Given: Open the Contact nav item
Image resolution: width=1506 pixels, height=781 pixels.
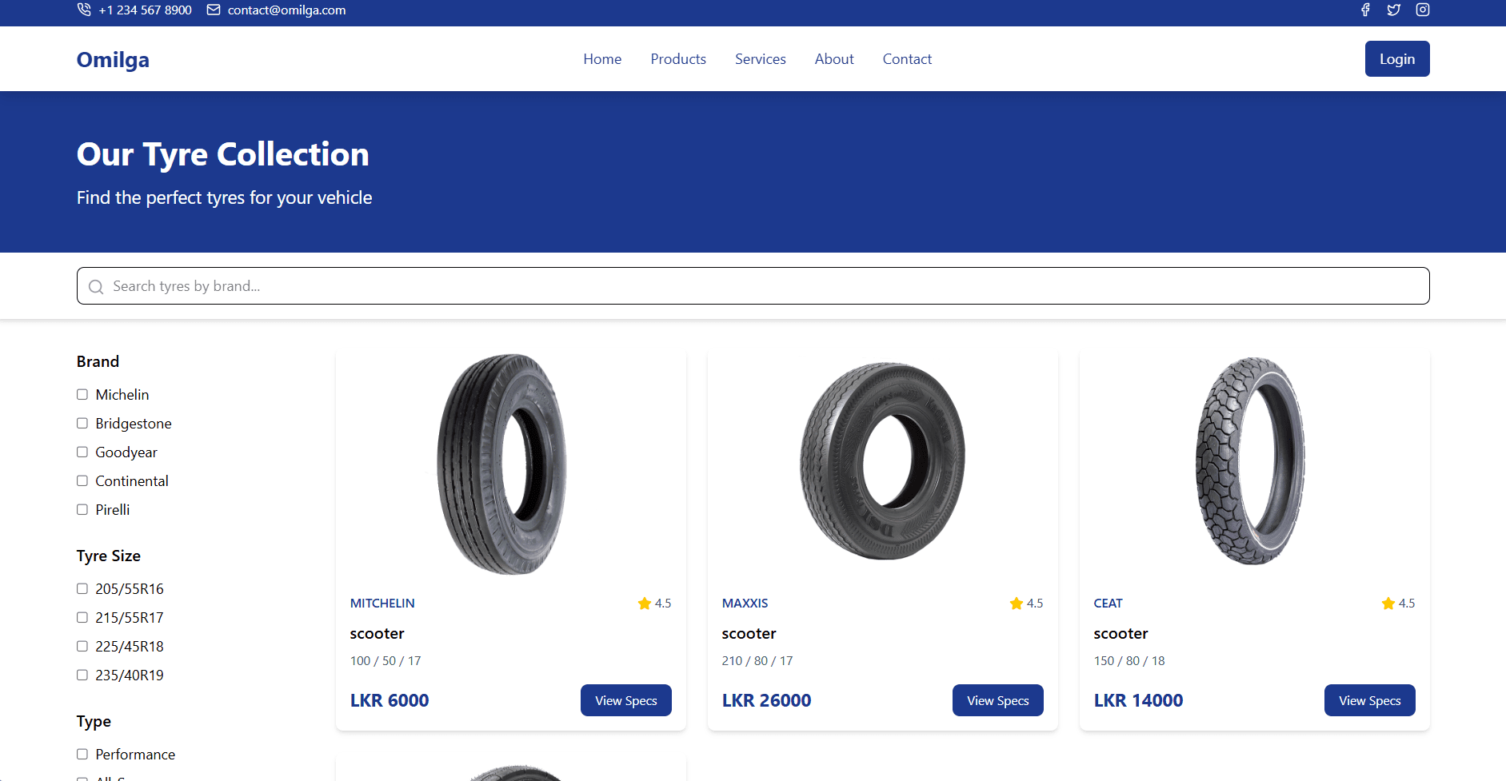Looking at the screenshot, I should [907, 59].
